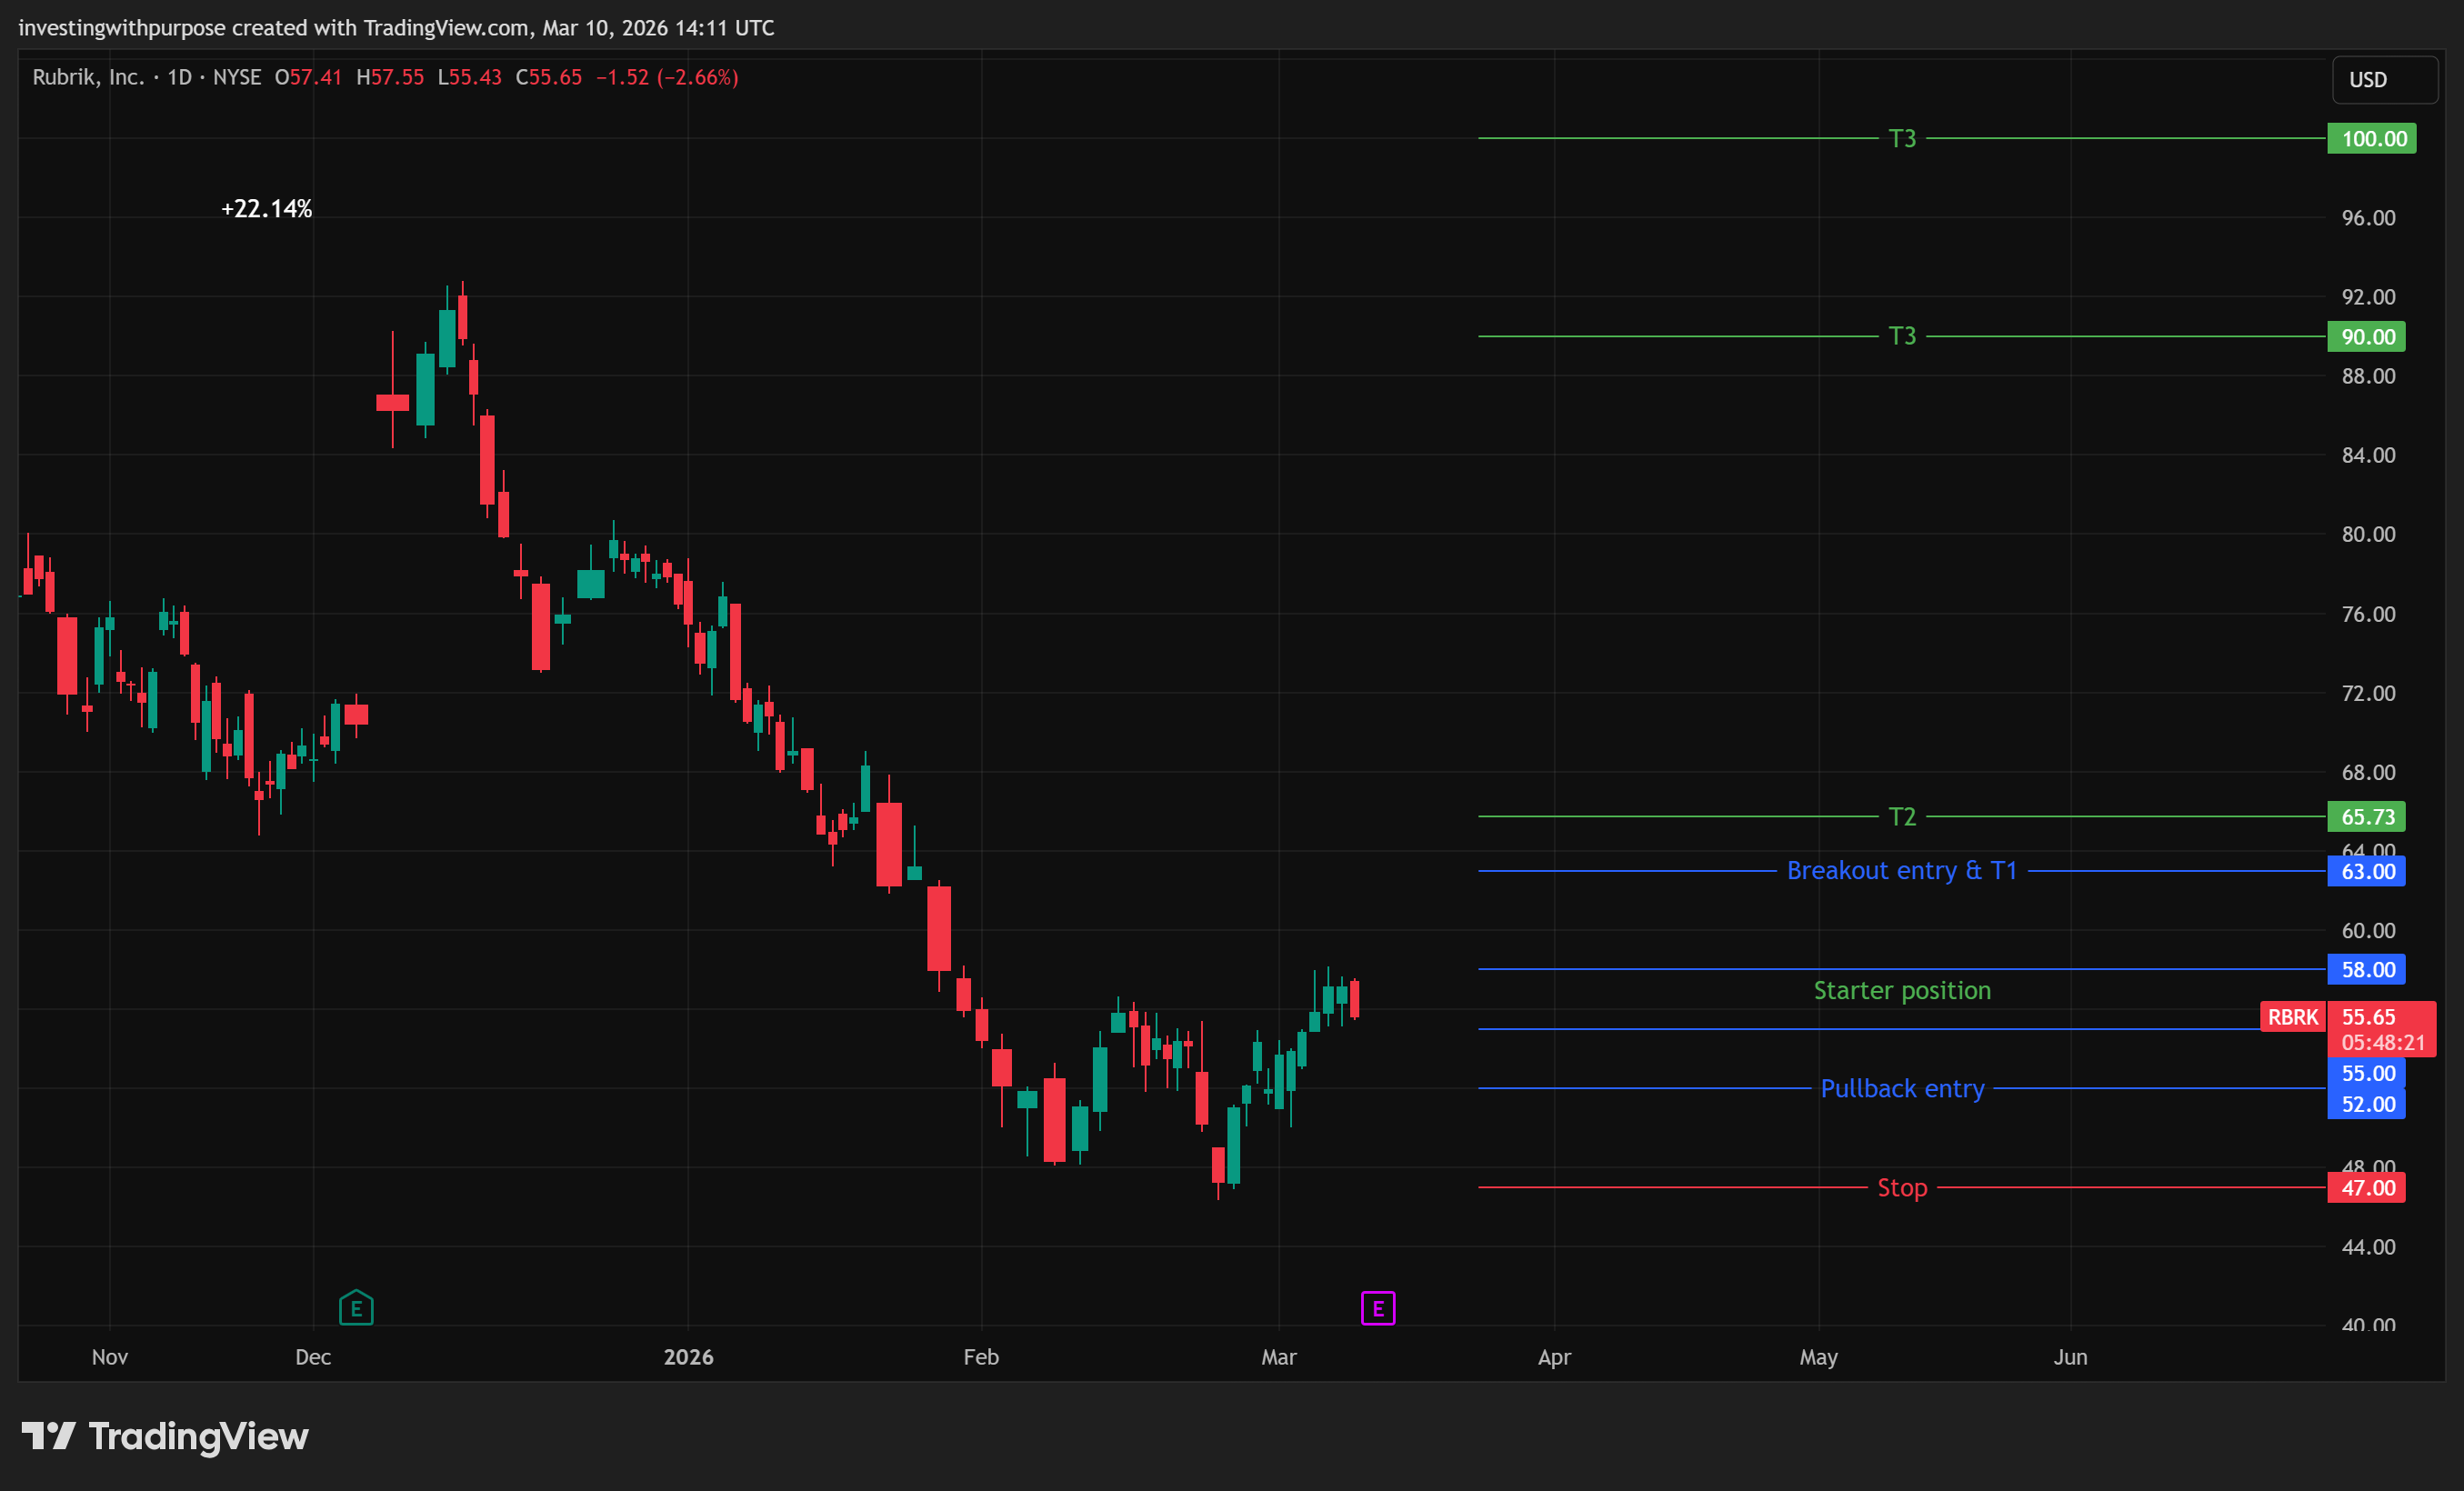Screen dimensions: 2464x1491
Task: Select the Pullback entry line label
Action: [1901, 1088]
